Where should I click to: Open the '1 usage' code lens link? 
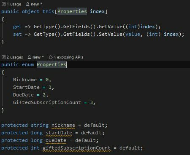coord(14,4)
